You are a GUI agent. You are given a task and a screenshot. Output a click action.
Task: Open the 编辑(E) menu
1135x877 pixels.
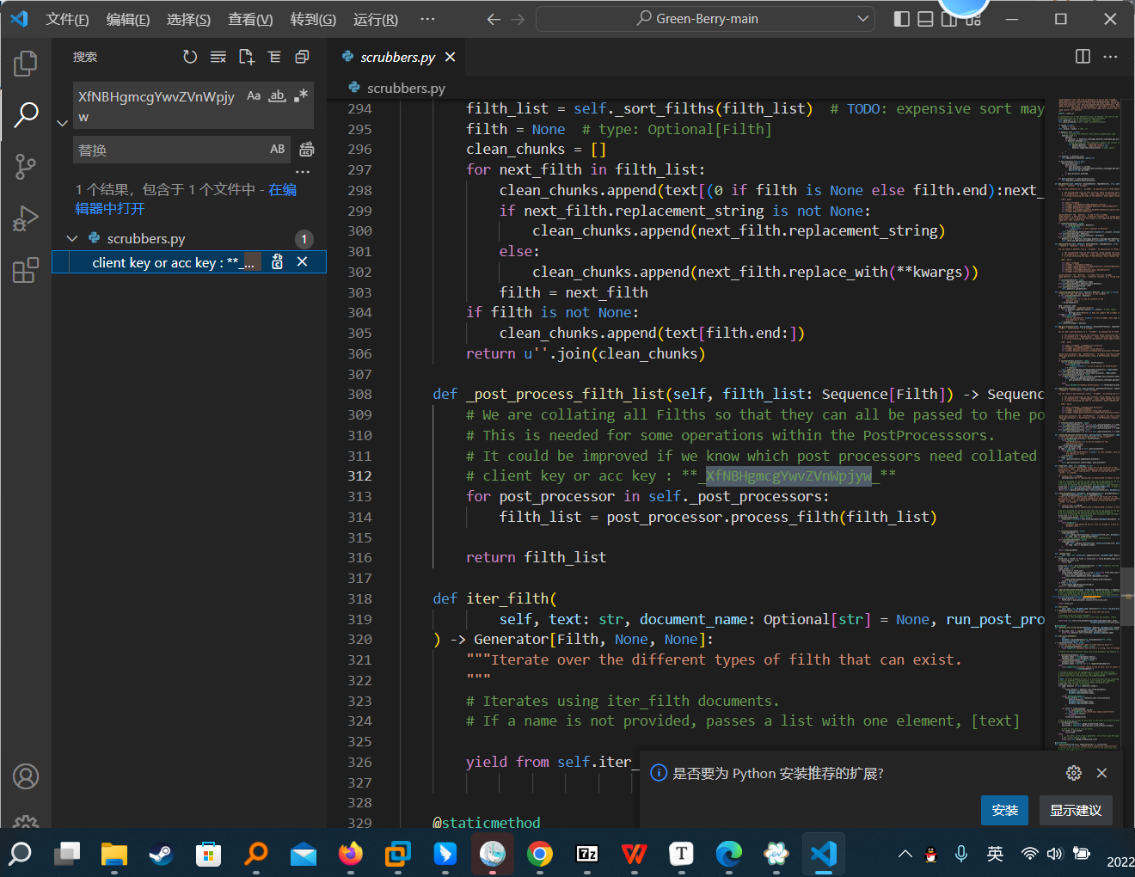tap(127, 19)
